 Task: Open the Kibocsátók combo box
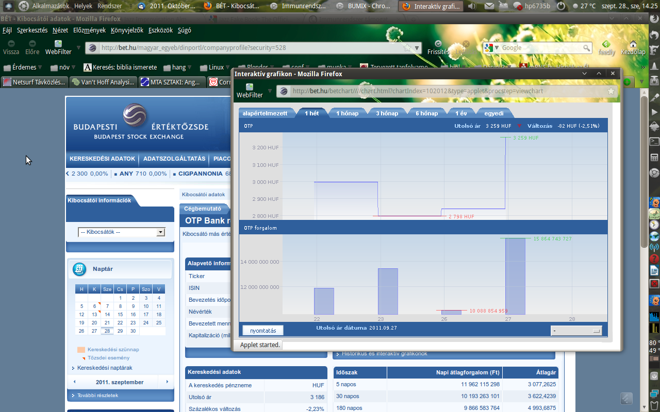122,232
